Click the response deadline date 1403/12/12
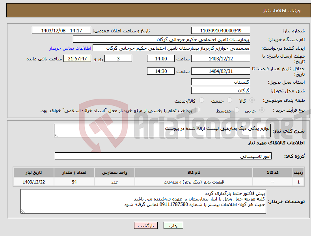 click(x=221, y=58)
